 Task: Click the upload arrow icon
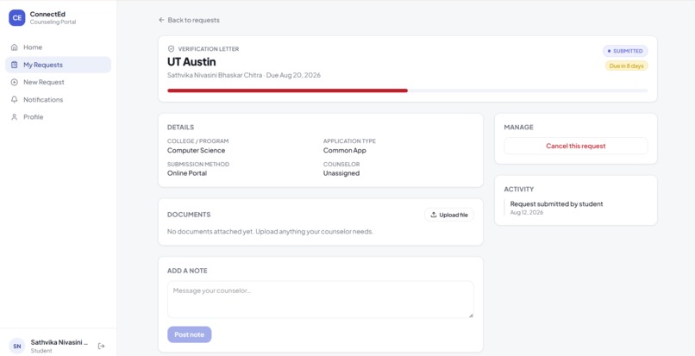coord(434,215)
